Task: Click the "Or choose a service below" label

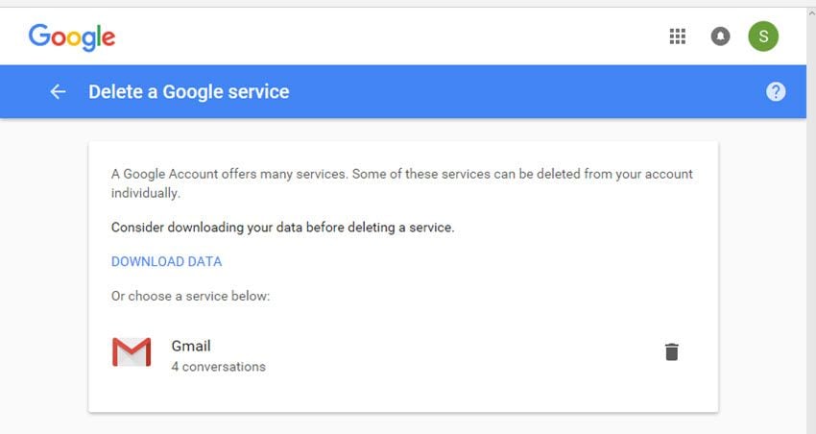Action: point(190,296)
